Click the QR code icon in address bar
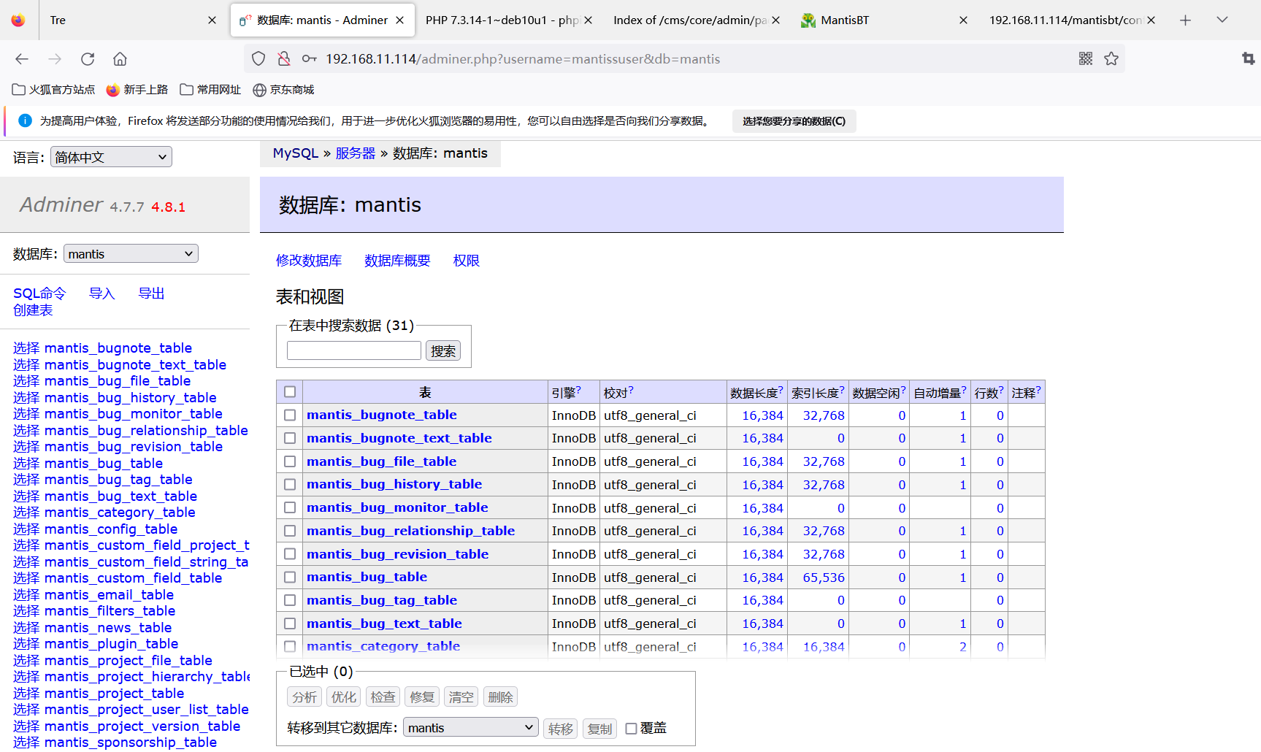The height and width of the screenshot is (752, 1261). point(1086,59)
